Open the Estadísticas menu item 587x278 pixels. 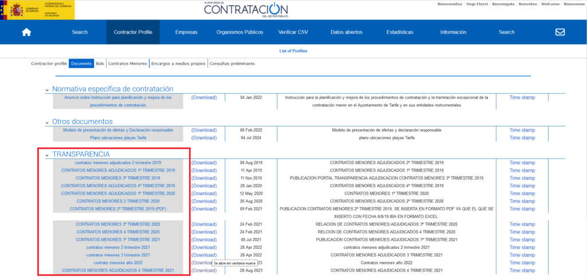[400, 32]
